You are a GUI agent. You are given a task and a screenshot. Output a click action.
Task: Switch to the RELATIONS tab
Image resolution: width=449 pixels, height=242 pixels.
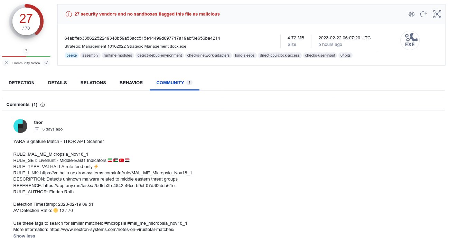(x=93, y=83)
